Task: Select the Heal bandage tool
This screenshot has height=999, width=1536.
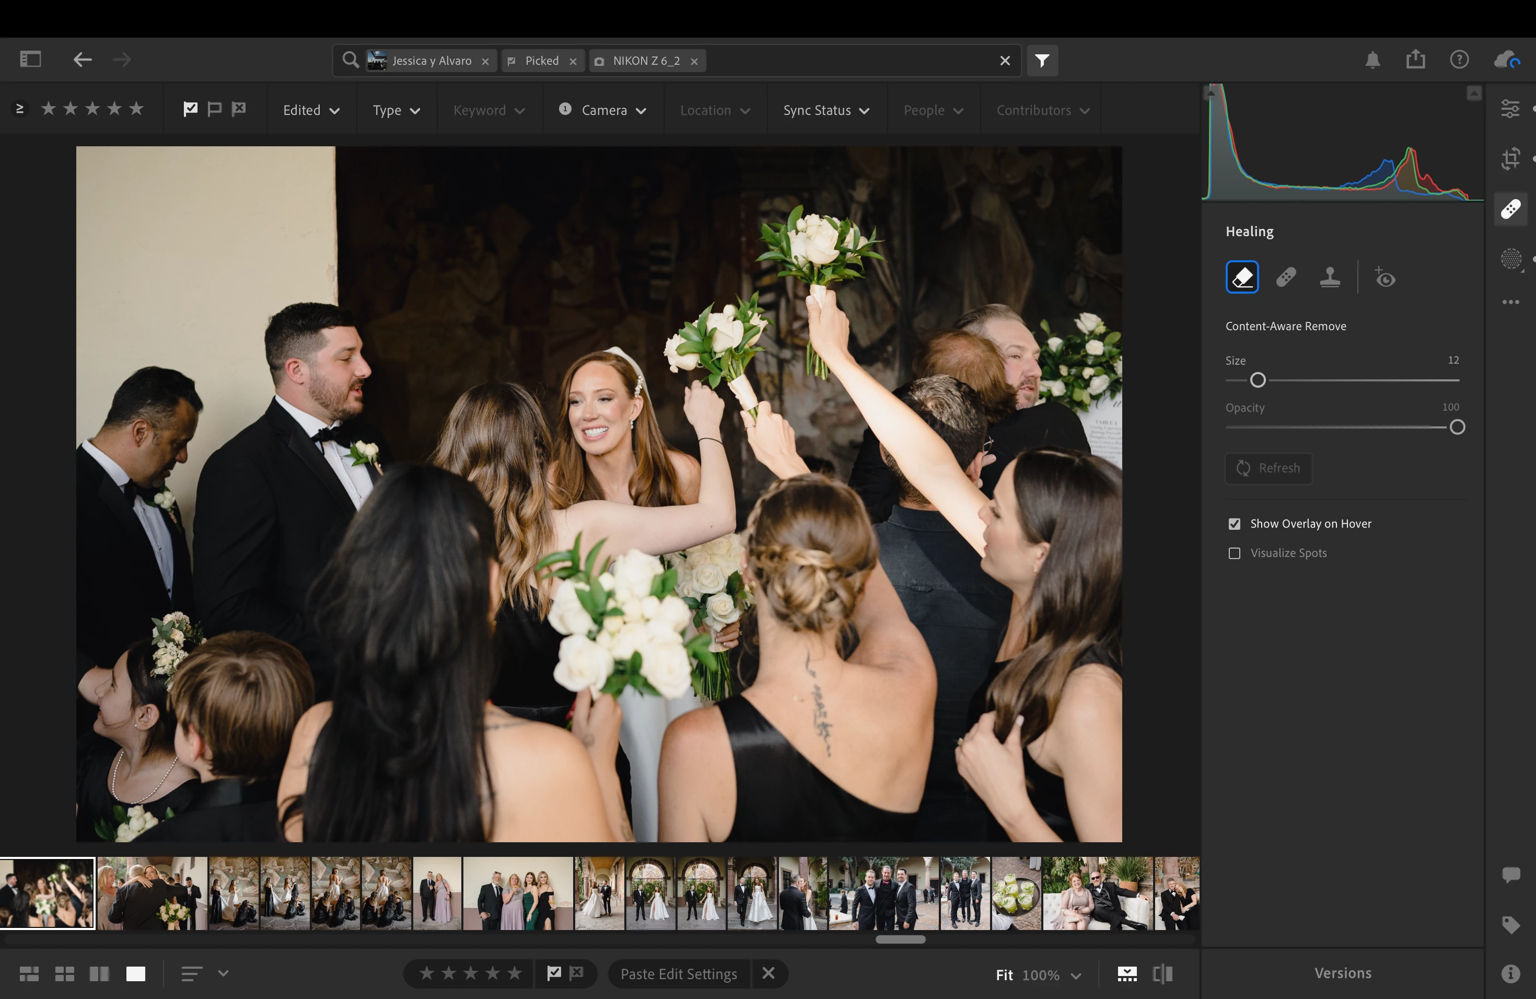Action: click(1286, 277)
